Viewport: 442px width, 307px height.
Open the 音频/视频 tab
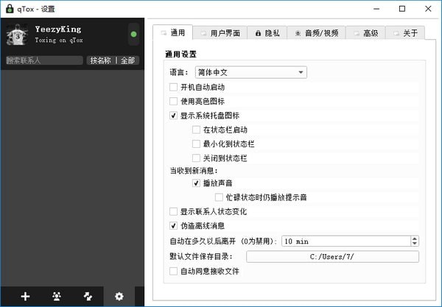(x=317, y=33)
